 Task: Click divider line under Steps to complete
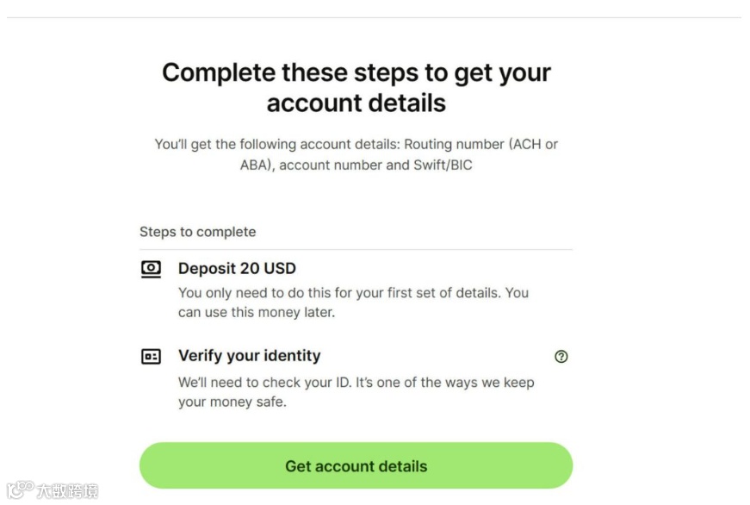point(356,250)
